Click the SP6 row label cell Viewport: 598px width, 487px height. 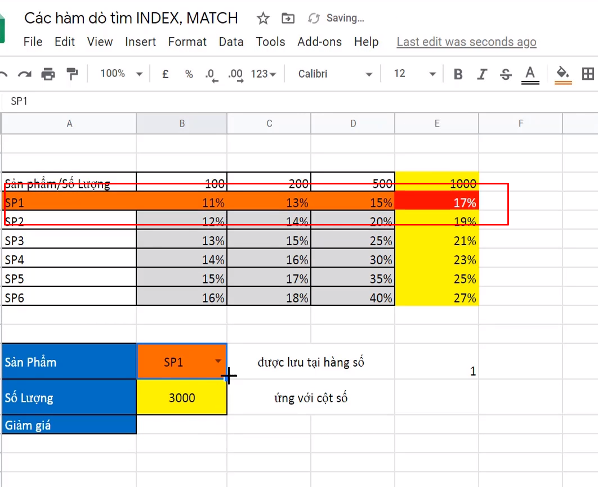coord(69,296)
